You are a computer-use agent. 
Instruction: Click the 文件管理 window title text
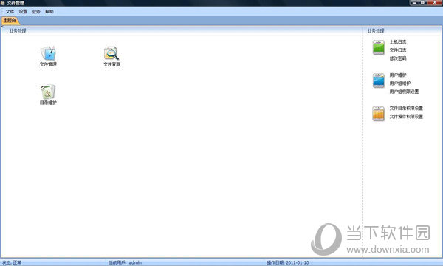tap(16, 3)
